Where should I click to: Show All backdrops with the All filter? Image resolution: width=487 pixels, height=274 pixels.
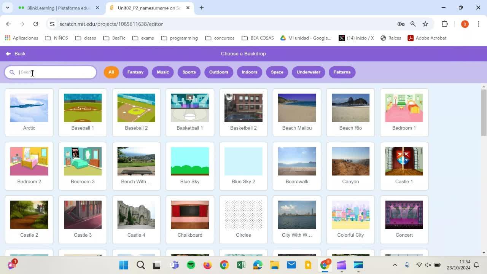[111, 72]
